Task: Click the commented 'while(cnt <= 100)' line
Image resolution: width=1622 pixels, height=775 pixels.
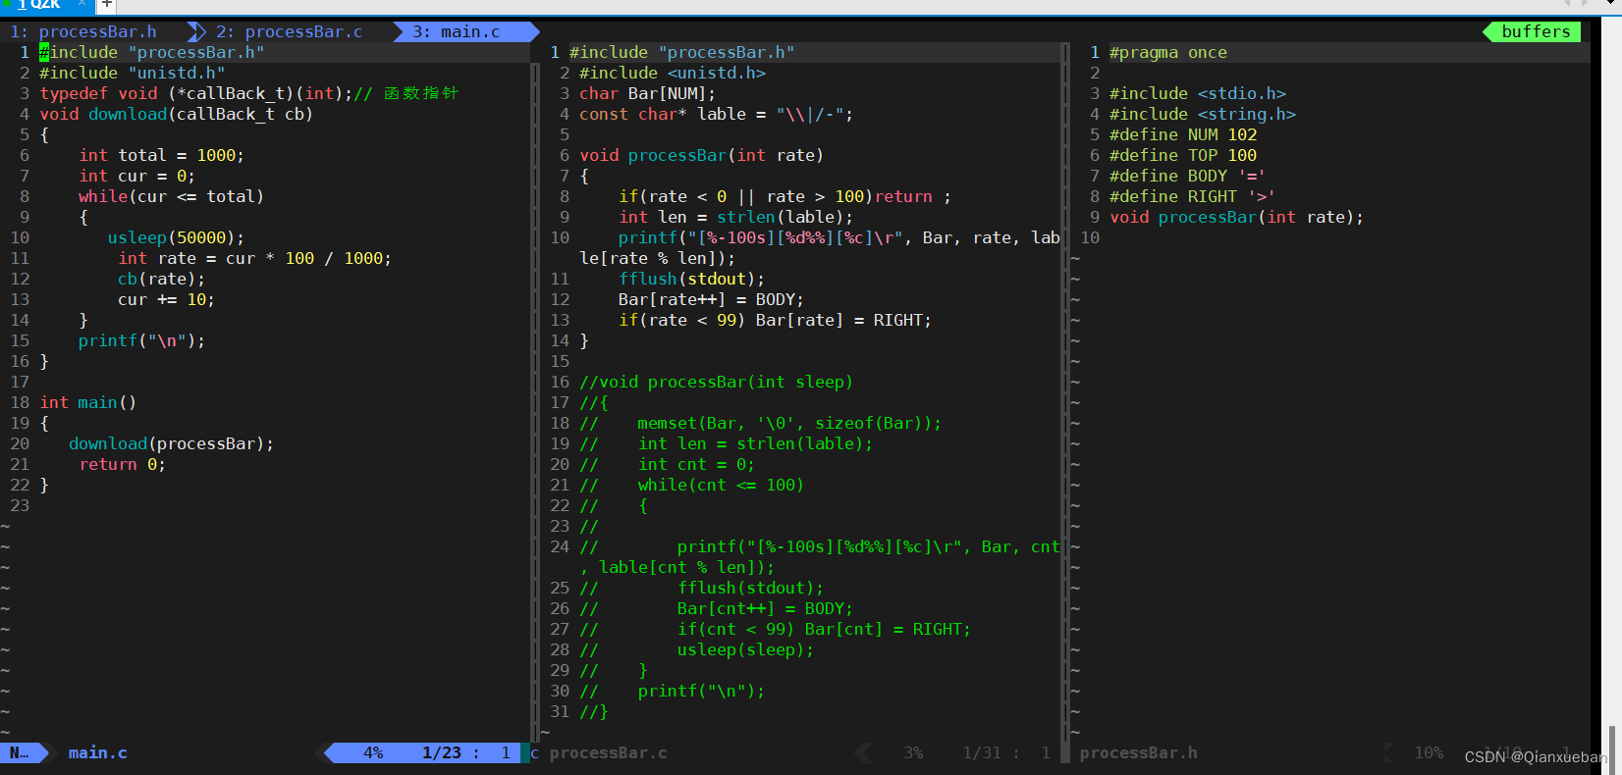Action: point(722,485)
